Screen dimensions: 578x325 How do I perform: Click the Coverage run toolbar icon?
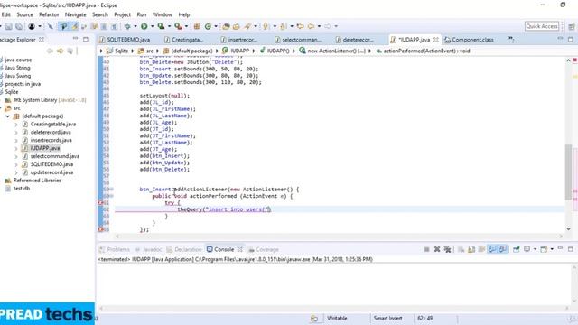click(161, 26)
